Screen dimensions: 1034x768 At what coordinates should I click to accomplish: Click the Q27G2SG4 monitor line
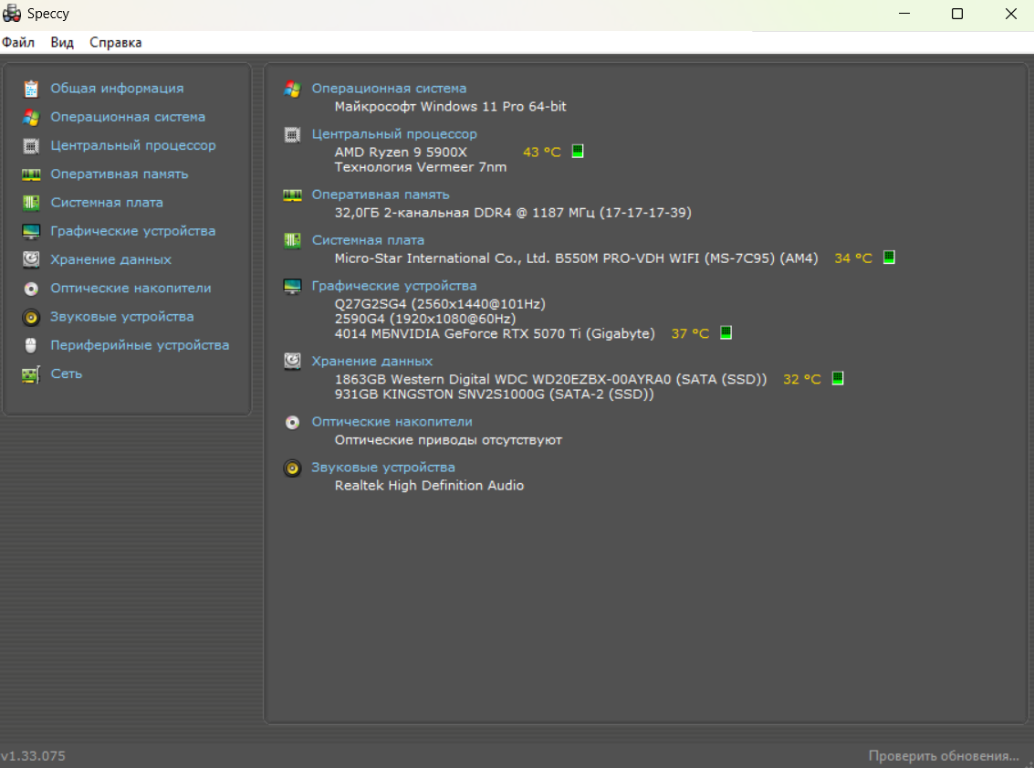tap(440, 304)
